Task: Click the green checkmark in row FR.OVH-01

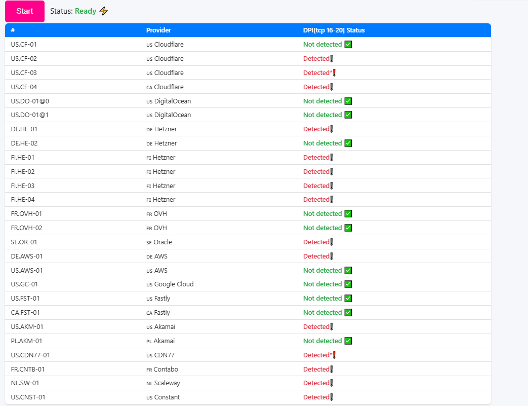Action: [x=348, y=214]
